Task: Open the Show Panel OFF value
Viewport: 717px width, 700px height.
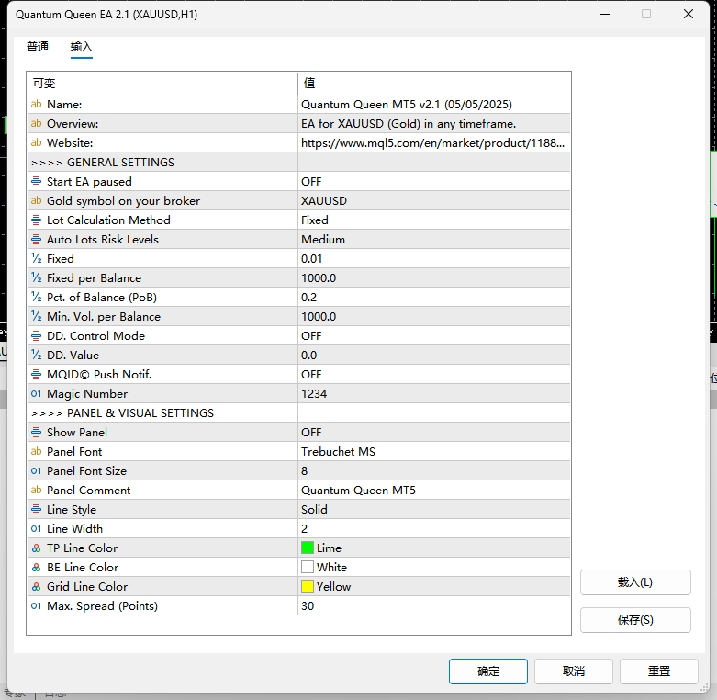Action: (434, 433)
